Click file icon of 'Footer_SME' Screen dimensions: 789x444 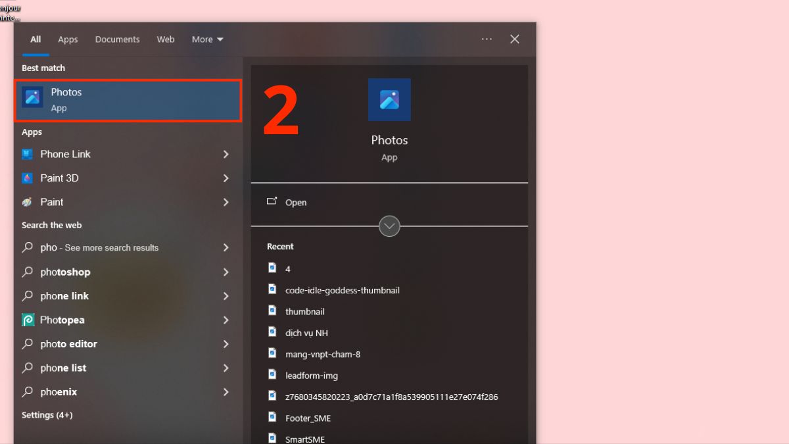(272, 417)
